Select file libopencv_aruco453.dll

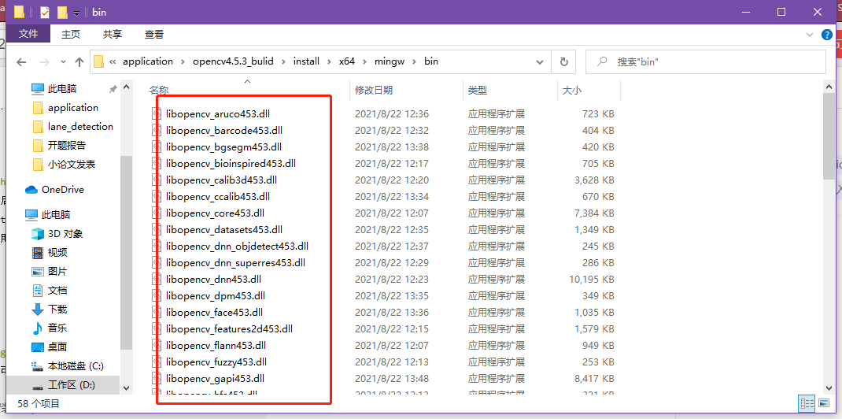[218, 114]
